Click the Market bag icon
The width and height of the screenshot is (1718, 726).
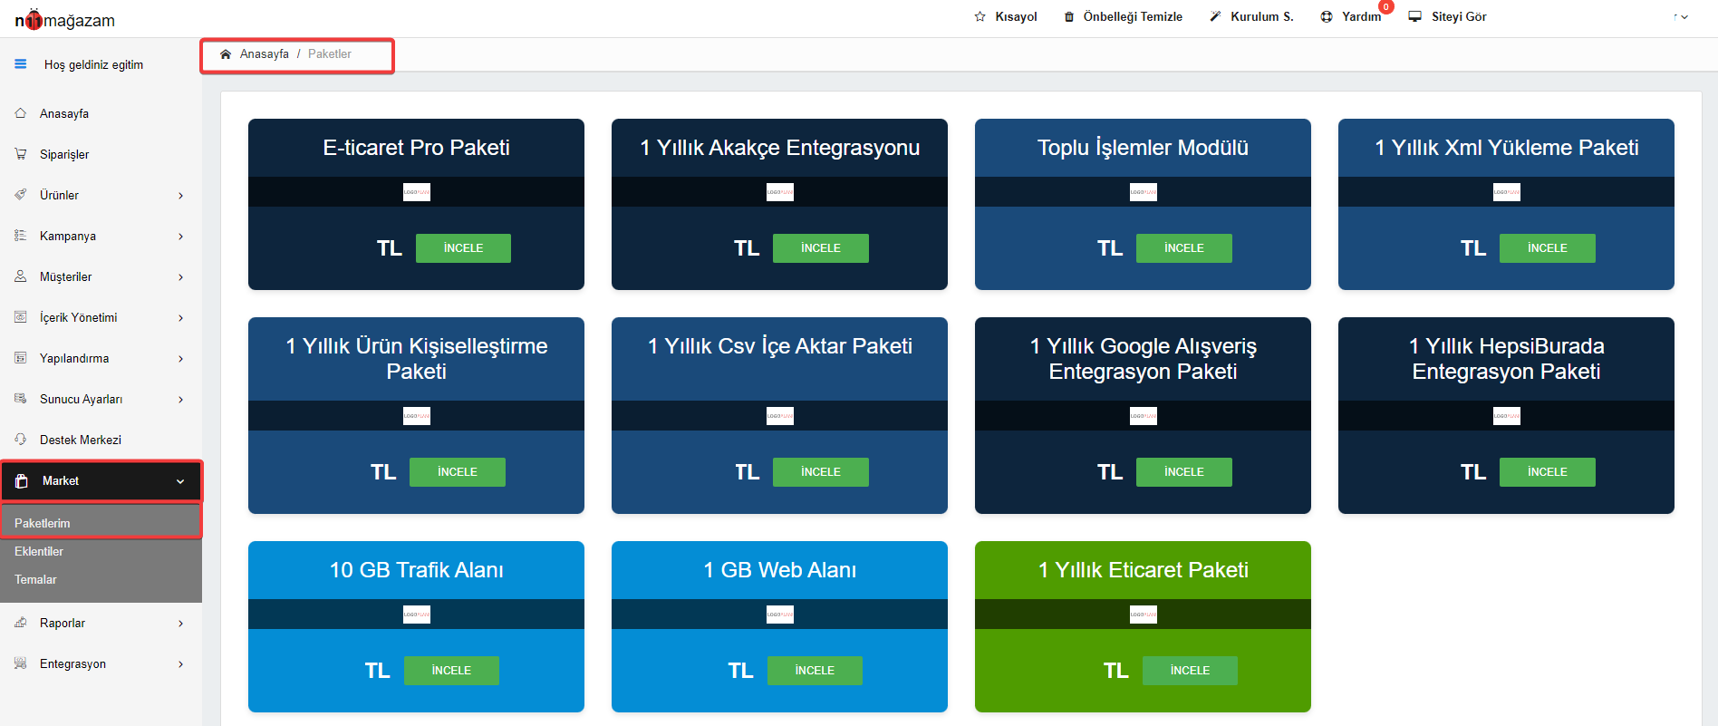[x=22, y=481]
